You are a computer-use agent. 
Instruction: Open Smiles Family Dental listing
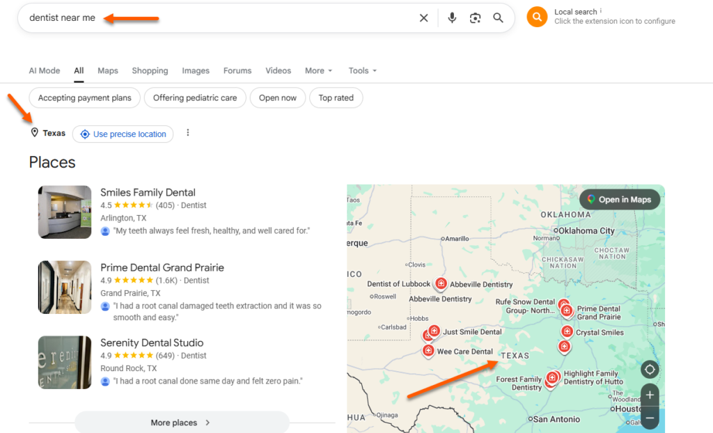[x=148, y=192]
